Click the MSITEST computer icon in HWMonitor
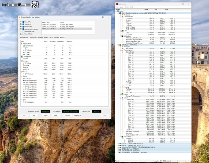The height and width of the screenshot is (163, 209). point(118,11)
